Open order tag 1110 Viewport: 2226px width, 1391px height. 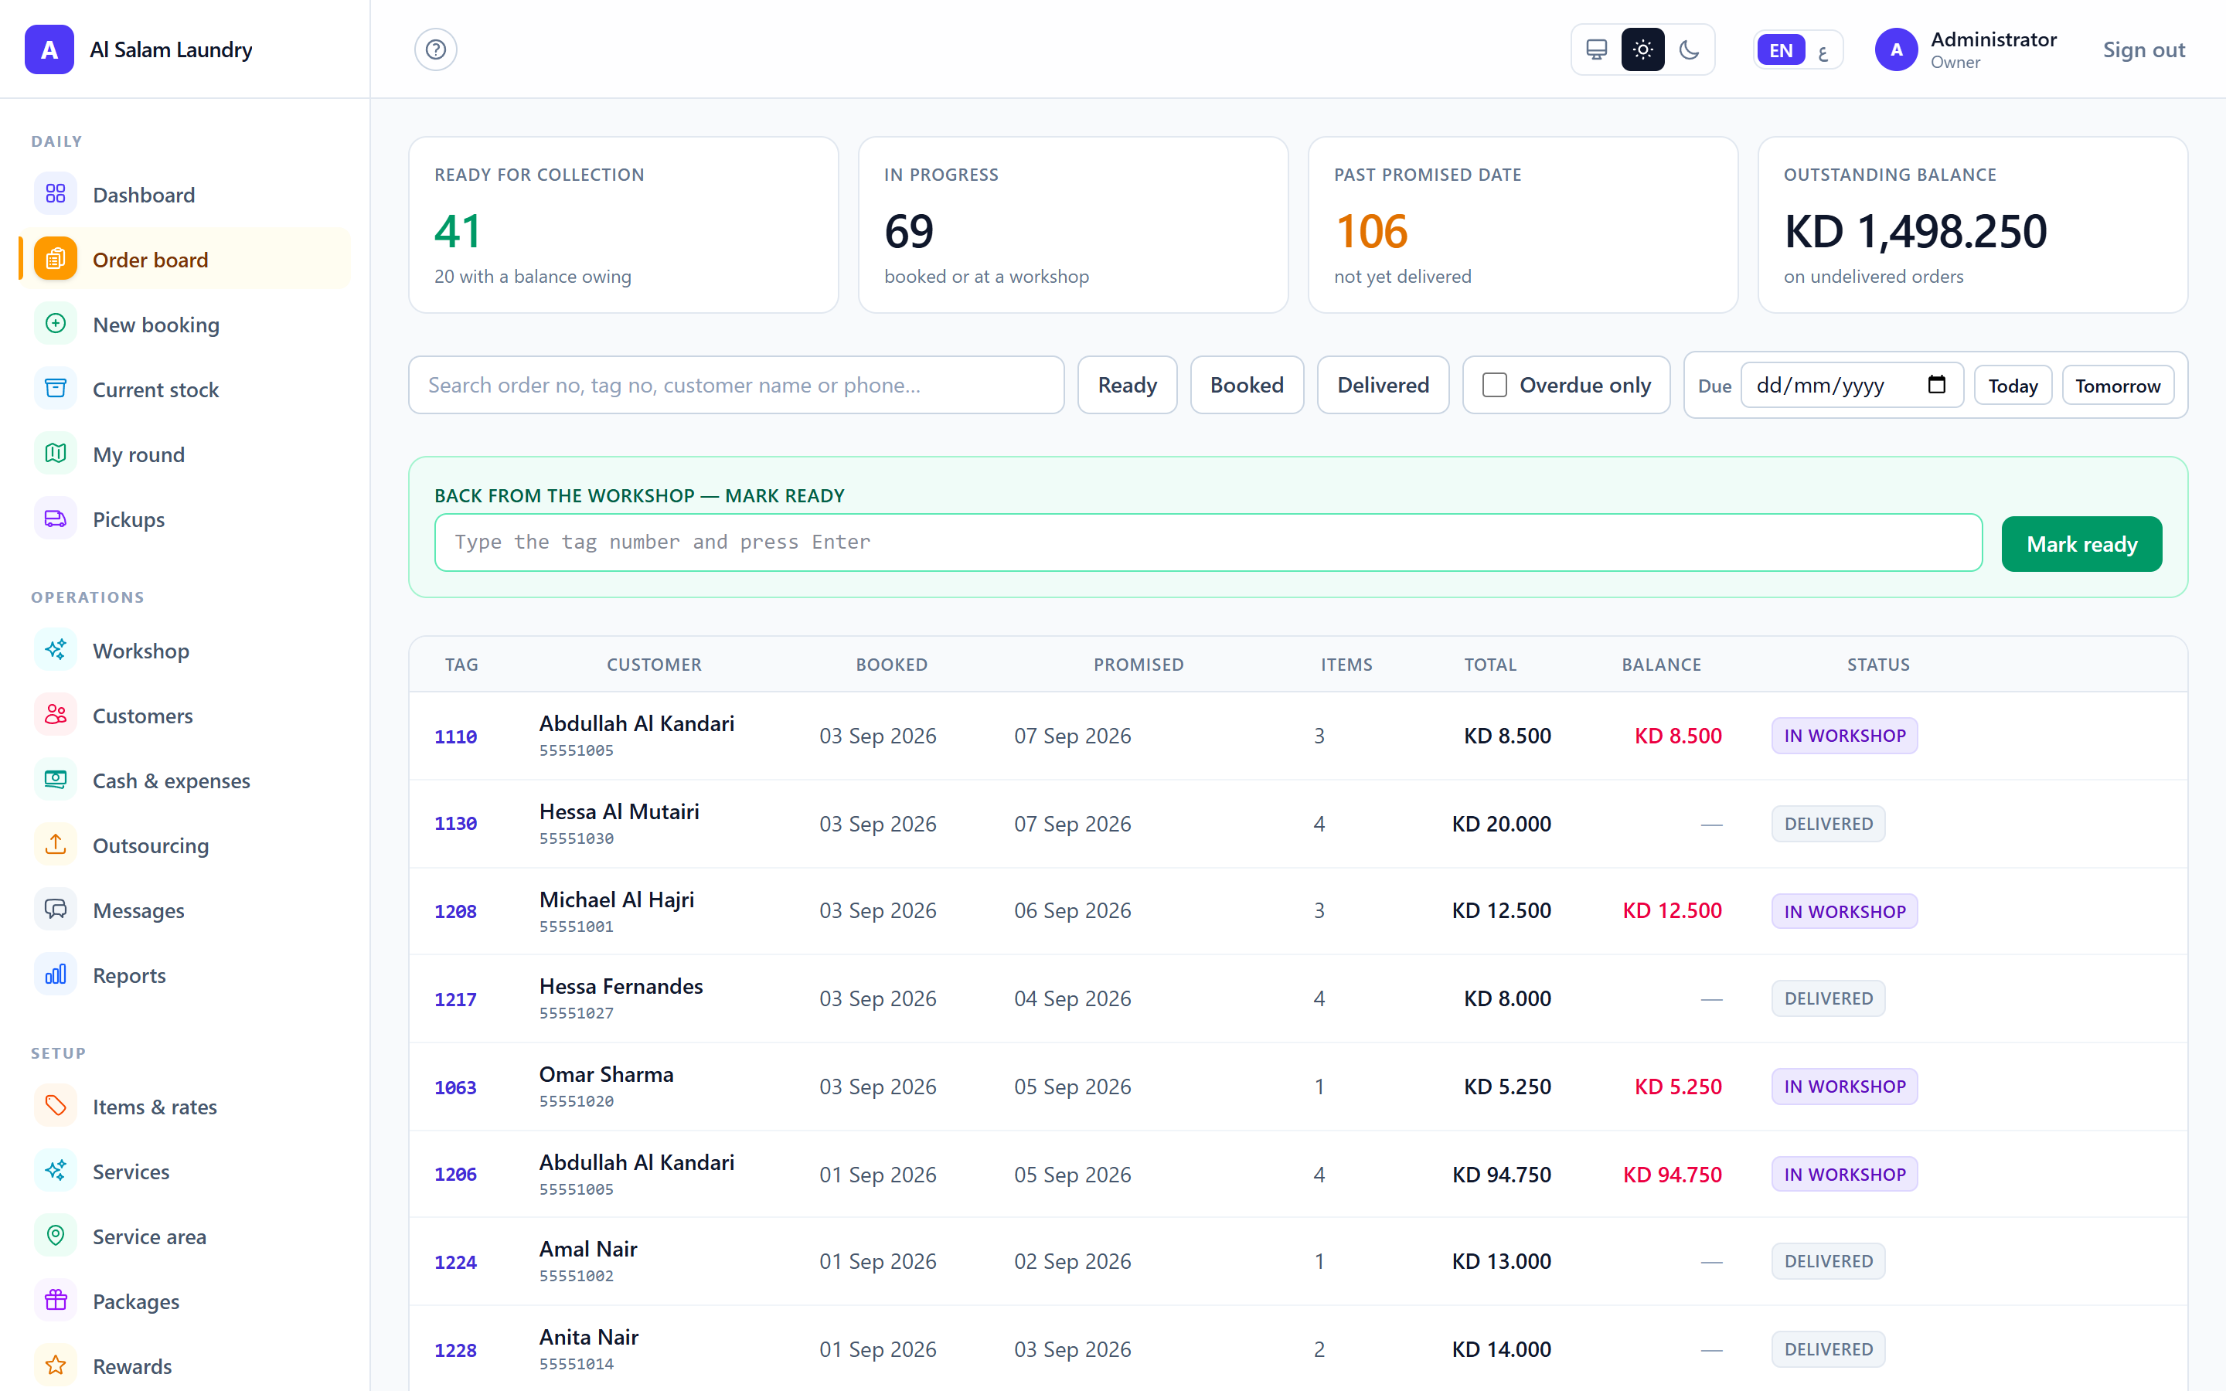[x=455, y=736]
